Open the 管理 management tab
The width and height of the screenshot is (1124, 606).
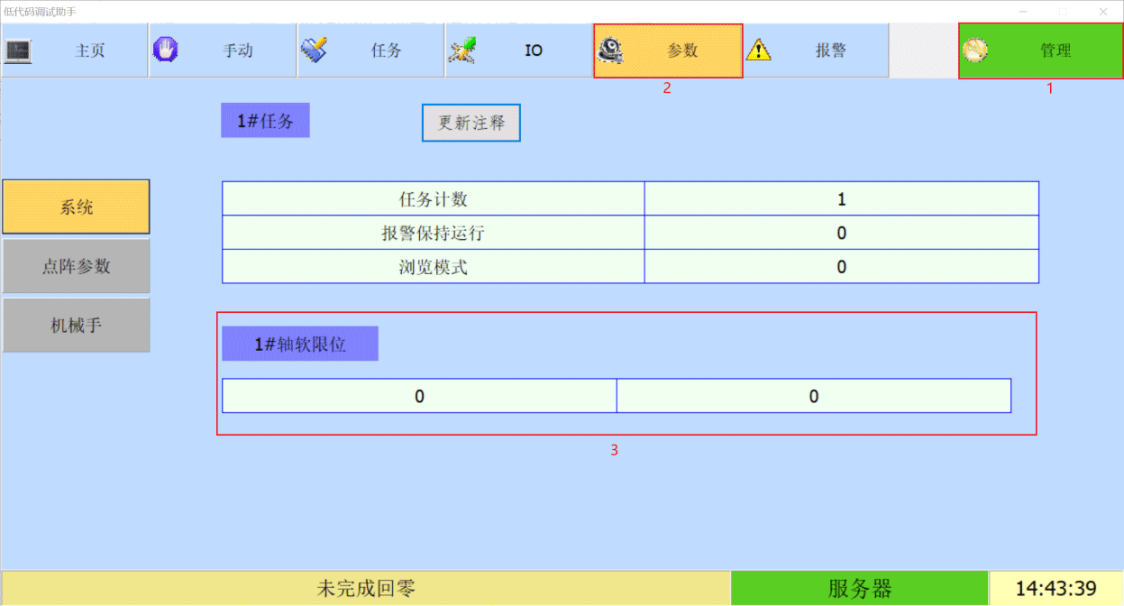[1055, 50]
